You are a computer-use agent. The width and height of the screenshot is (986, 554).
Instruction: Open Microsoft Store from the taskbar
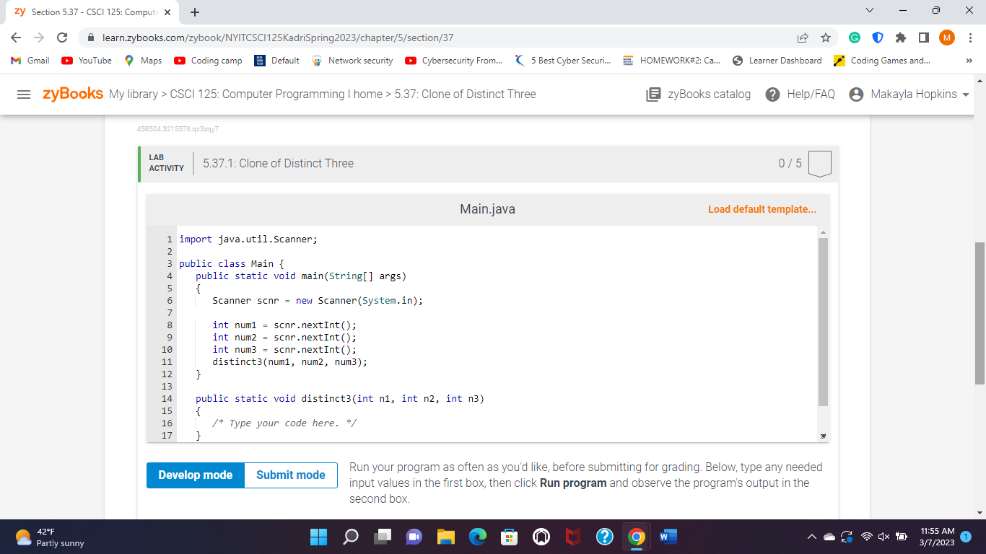pos(510,537)
